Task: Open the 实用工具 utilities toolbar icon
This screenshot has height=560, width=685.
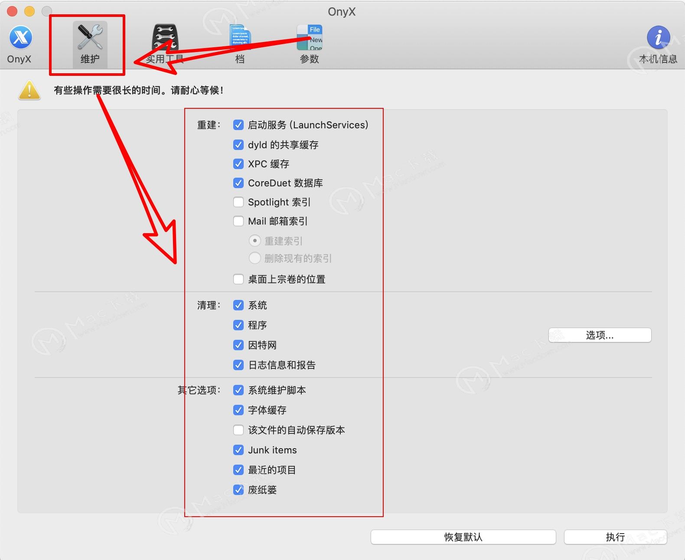Action: point(165,38)
